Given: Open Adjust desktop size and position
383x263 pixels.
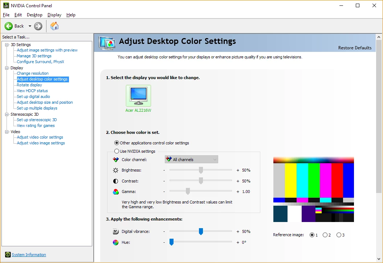Looking at the screenshot, I should (x=45, y=102).
